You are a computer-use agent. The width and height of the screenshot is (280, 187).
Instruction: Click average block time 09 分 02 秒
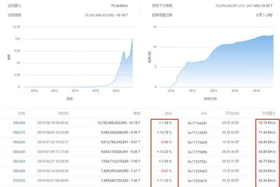coord(231,132)
